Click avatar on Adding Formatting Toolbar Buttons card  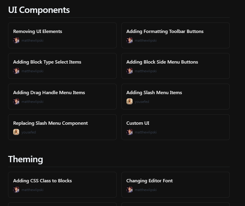pyautogui.click(x=129, y=40)
